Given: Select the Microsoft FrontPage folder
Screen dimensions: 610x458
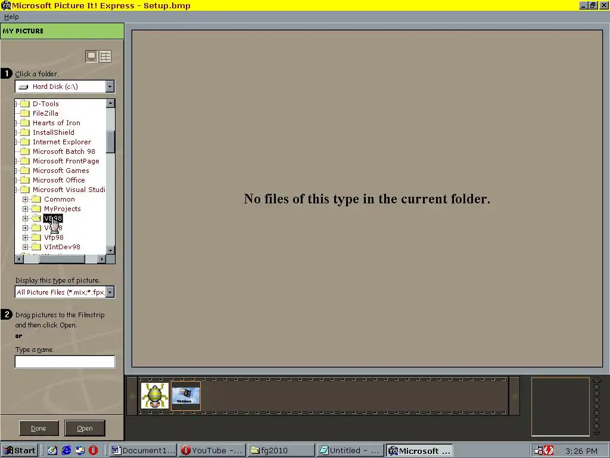Looking at the screenshot, I should pyautogui.click(x=66, y=161).
